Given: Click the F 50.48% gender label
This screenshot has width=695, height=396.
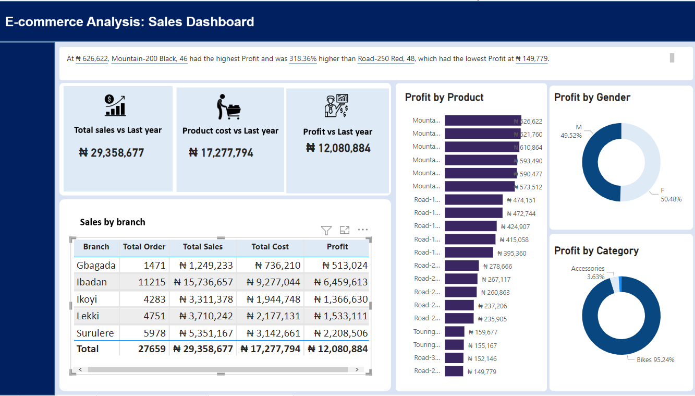Looking at the screenshot, I should [x=671, y=195].
